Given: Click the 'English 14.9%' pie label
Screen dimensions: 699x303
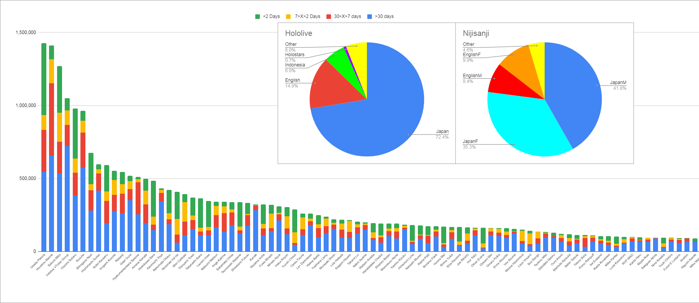Looking at the screenshot, I should point(292,83).
